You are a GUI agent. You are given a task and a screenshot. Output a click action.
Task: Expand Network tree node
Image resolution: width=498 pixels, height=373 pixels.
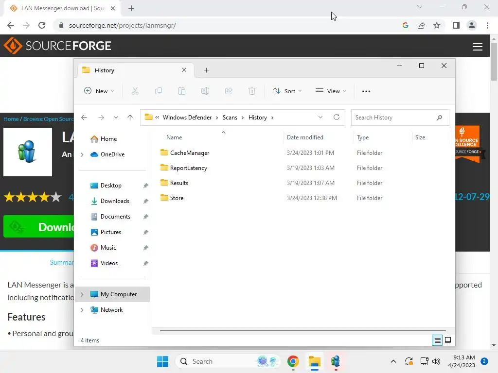(82, 310)
